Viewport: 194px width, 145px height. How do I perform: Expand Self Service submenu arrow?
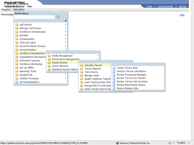pyautogui.click(x=66, y=24)
